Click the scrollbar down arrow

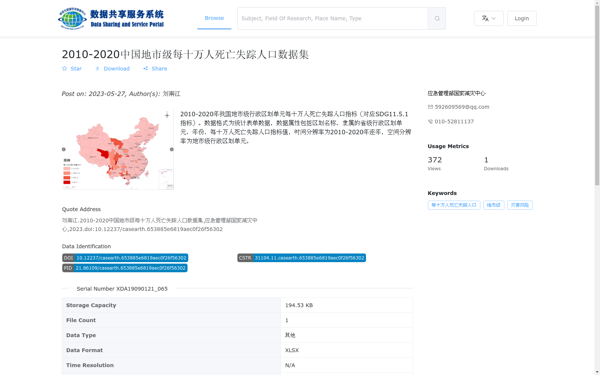point(597,372)
